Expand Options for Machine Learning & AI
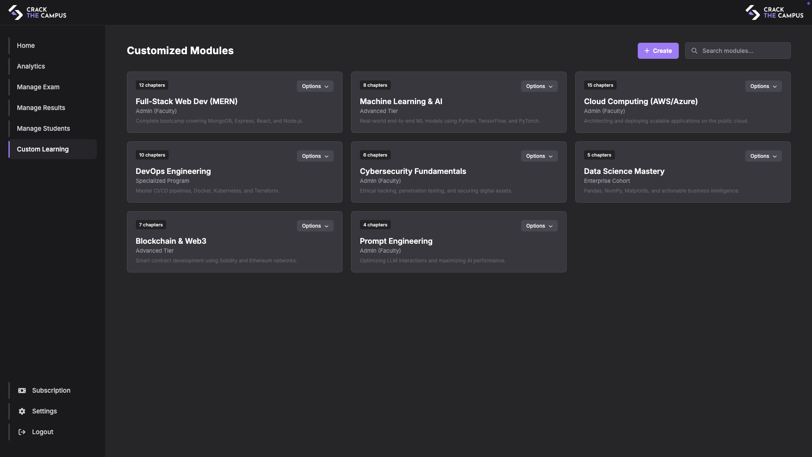Image resolution: width=812 pixels, height=457 pixels. 539,86
